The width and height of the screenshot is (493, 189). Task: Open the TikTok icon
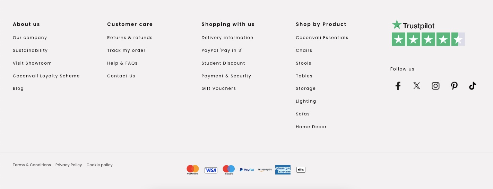(x=473, y=86)
